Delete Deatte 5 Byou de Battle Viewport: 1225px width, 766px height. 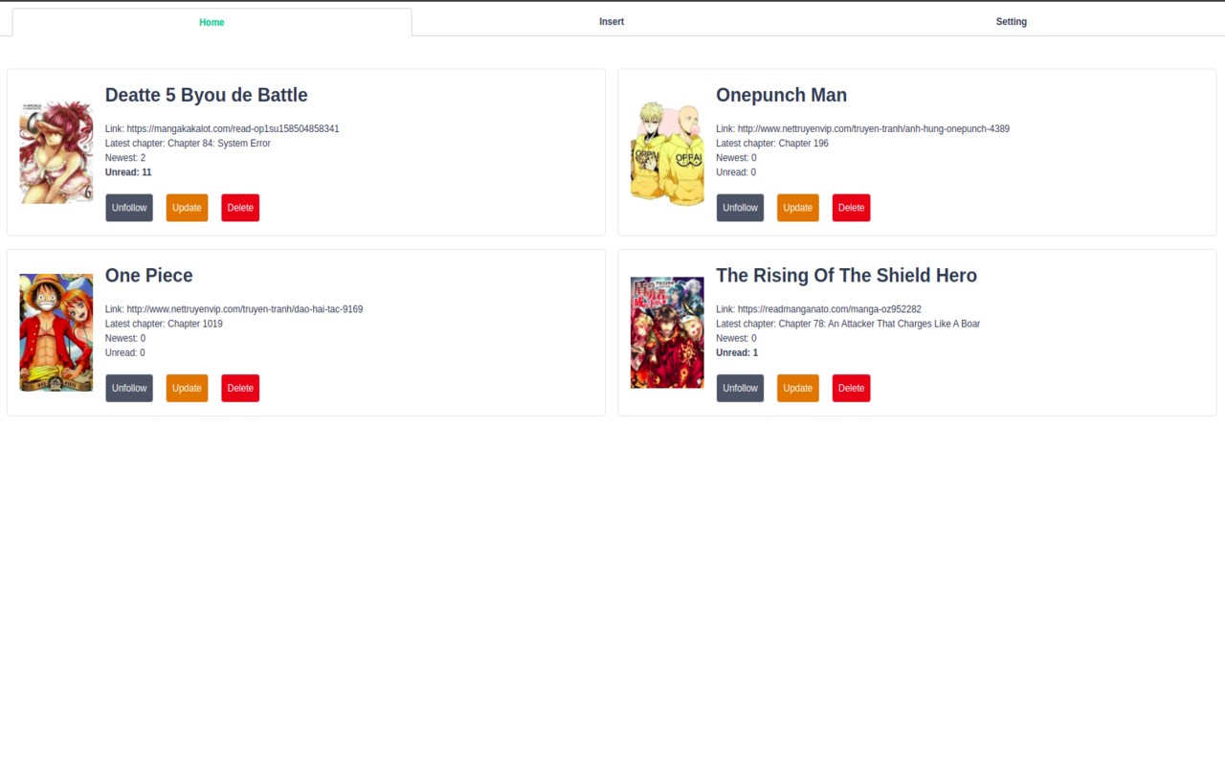[x=240, y=208]
